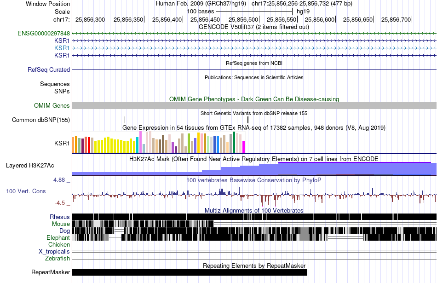Open the H3K27Ac Mark track title
The height and width of the screenshot is (283, 437).
pyautogui.click(x=254, y=159)
